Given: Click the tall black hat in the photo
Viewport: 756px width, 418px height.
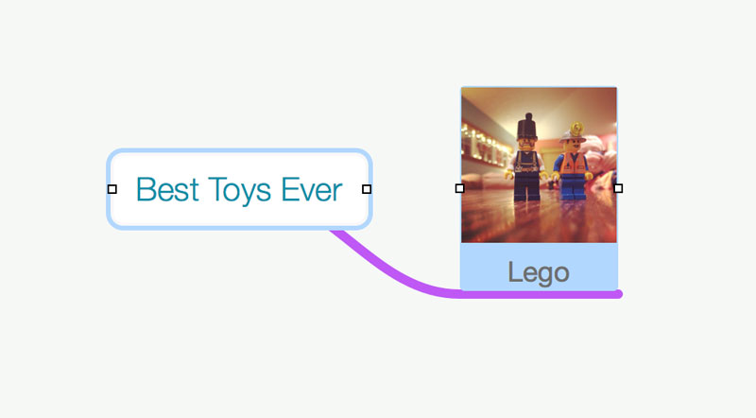Looking at the screenshot, I should coord(527,128).
